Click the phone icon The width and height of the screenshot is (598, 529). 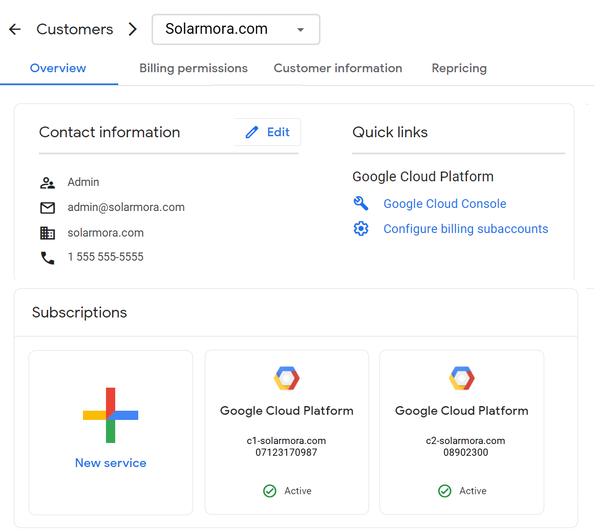(48, 258)
